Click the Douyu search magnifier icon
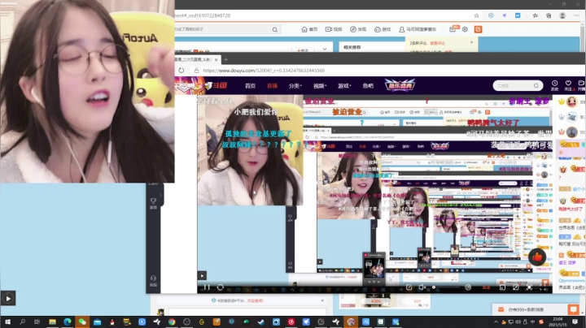The image size is (586, 328). pos(536,86)
